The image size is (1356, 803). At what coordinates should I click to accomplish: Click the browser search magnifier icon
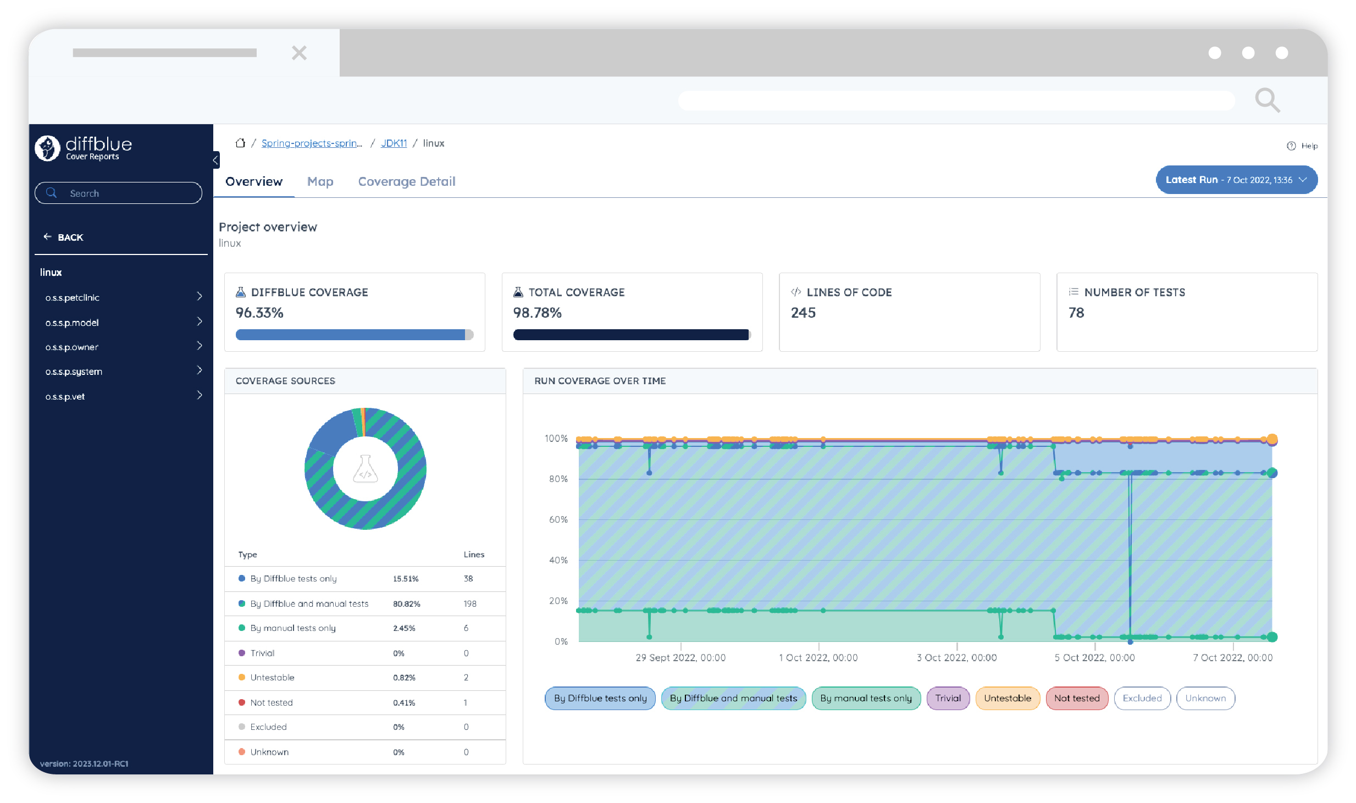(1267, 100)
